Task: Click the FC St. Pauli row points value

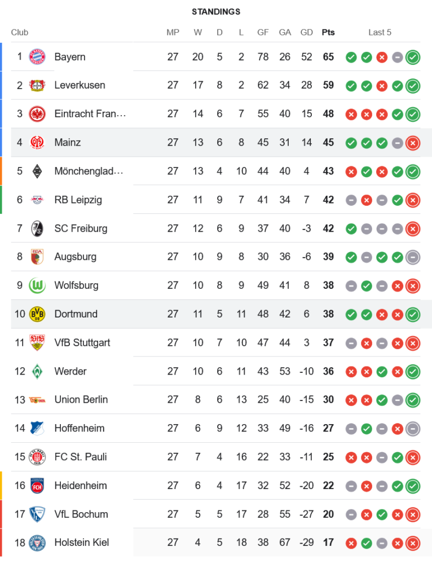Action: (328, 457)
